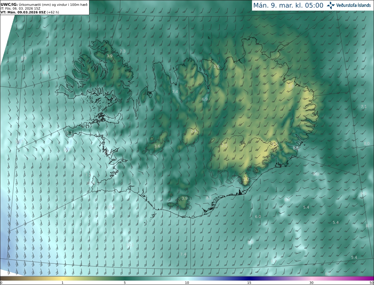
Task: Click the Veðurstofa Íslands name text
Action: [x=354, y=5]
